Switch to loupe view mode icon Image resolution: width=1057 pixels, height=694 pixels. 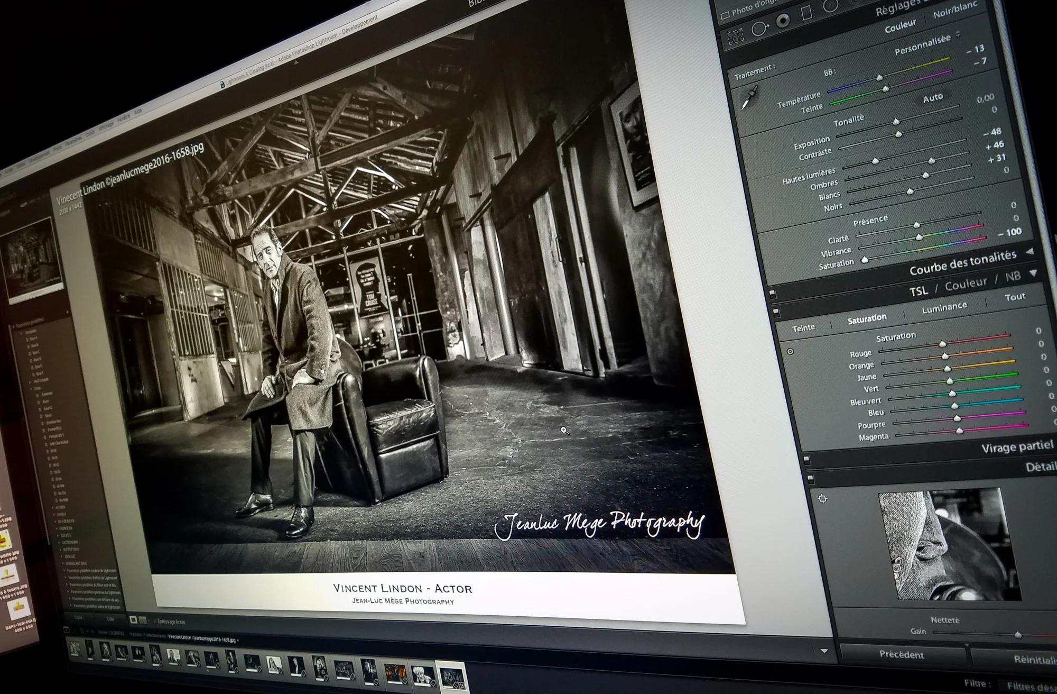[x=134, y=620]
